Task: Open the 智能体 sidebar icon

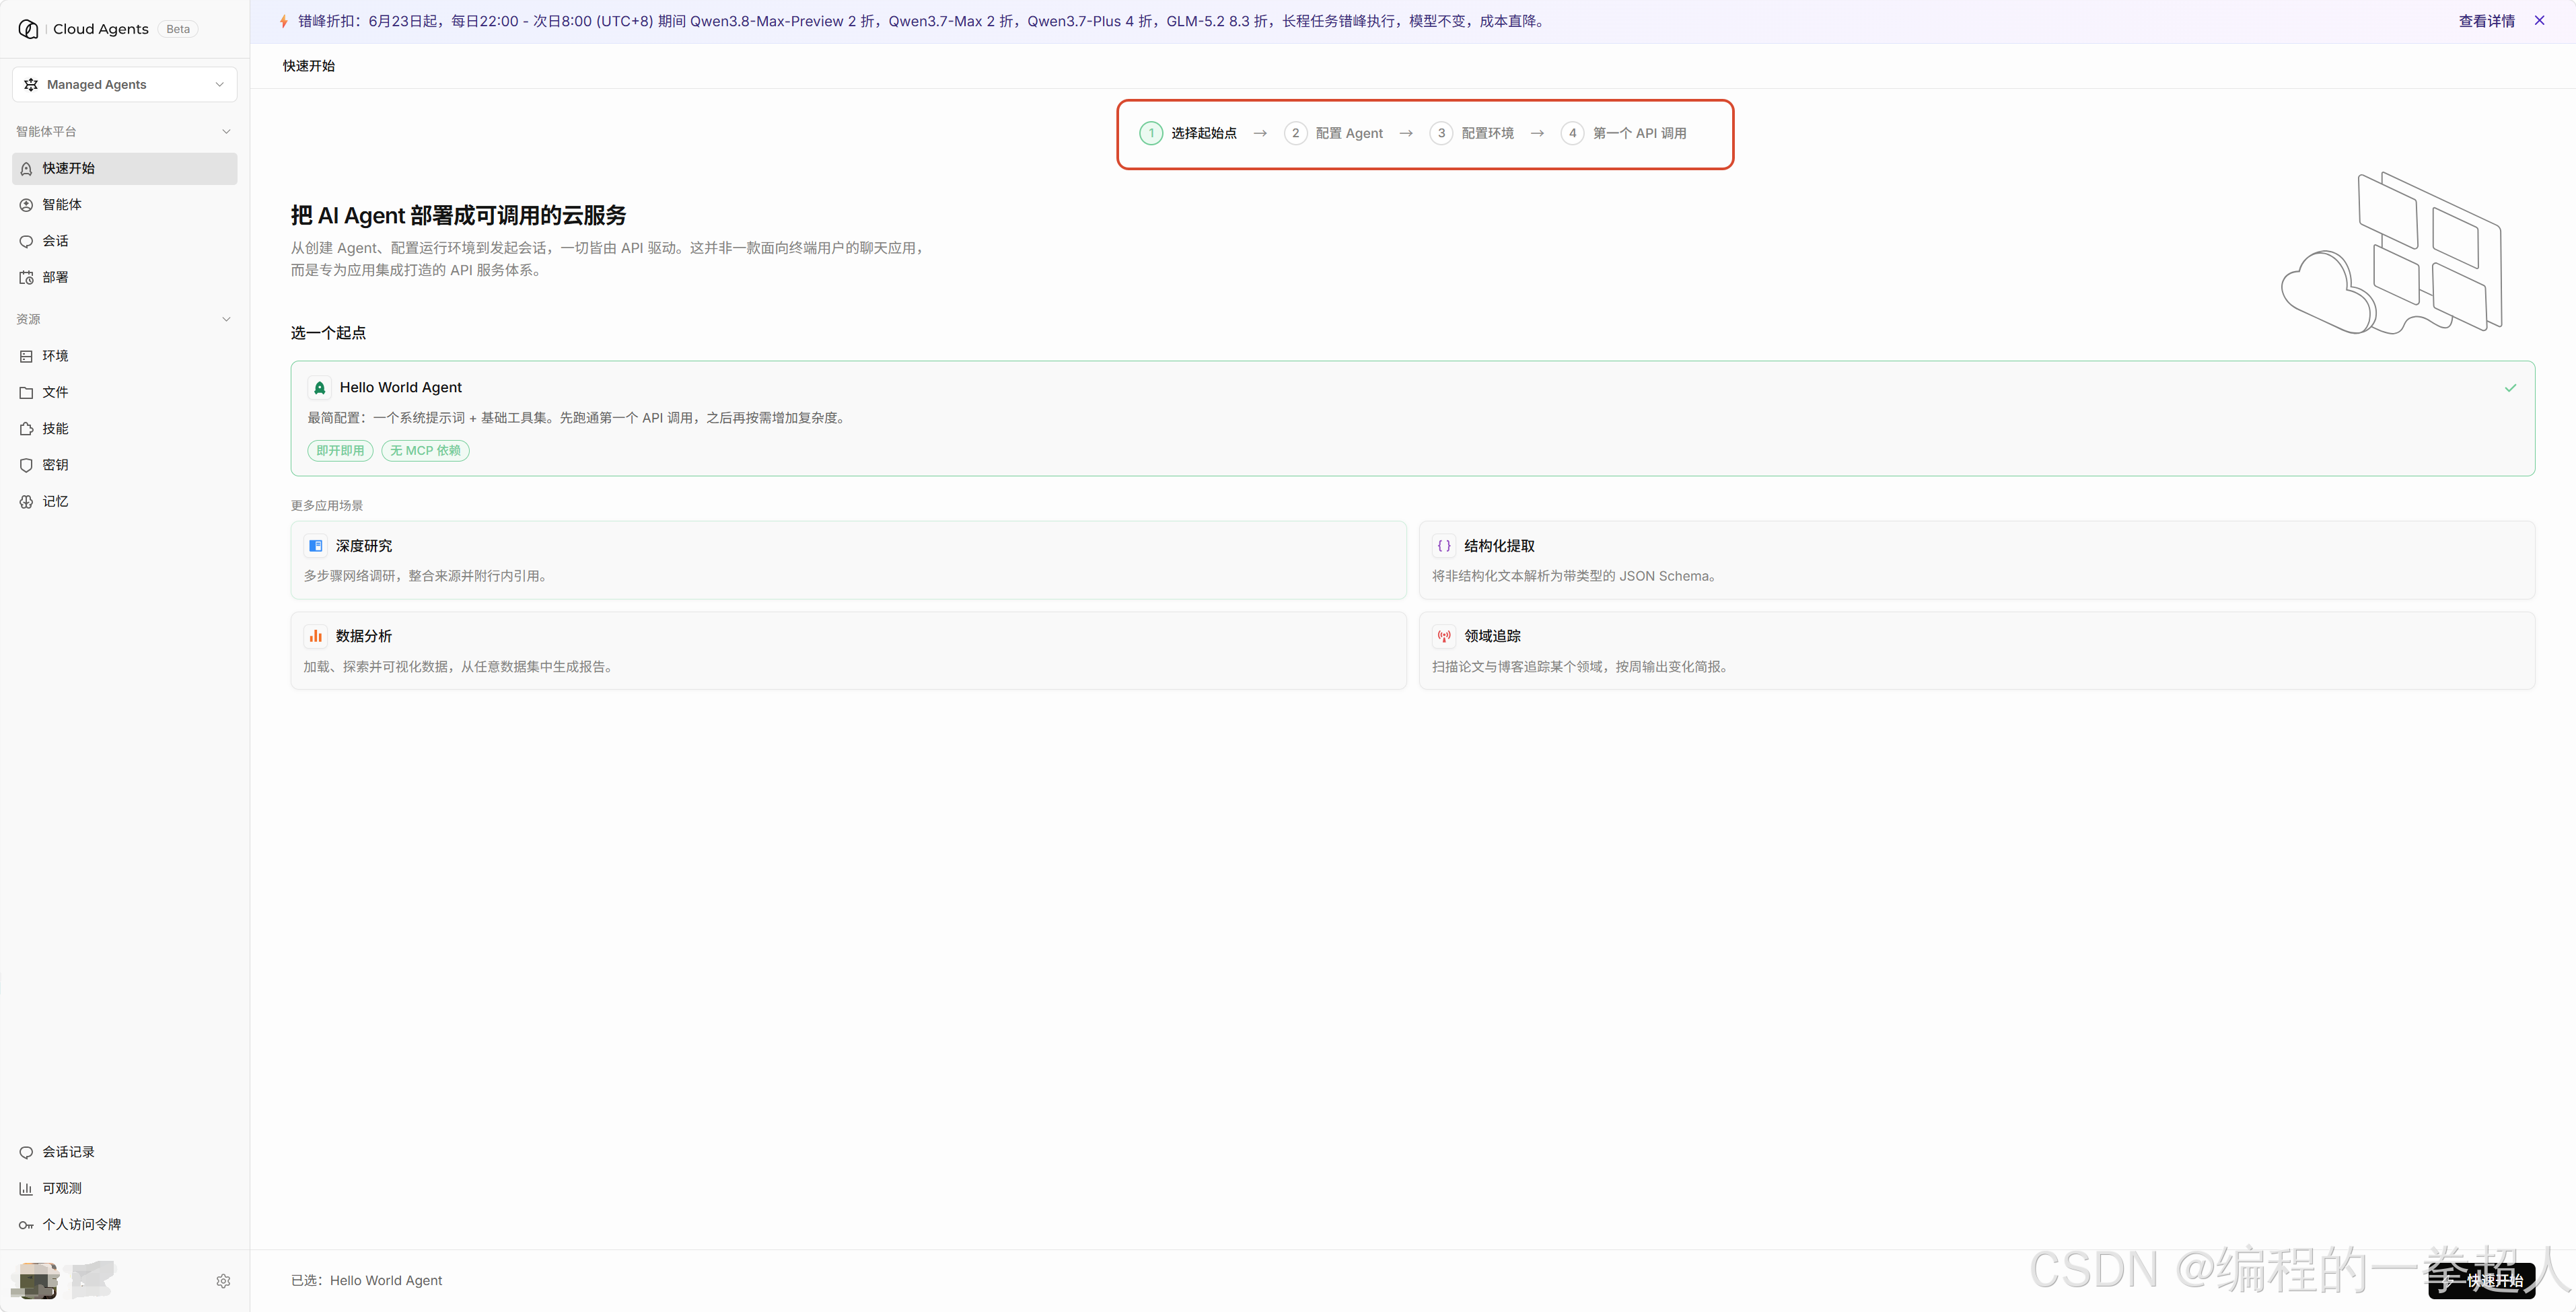Action: click(x=27, y=205)
